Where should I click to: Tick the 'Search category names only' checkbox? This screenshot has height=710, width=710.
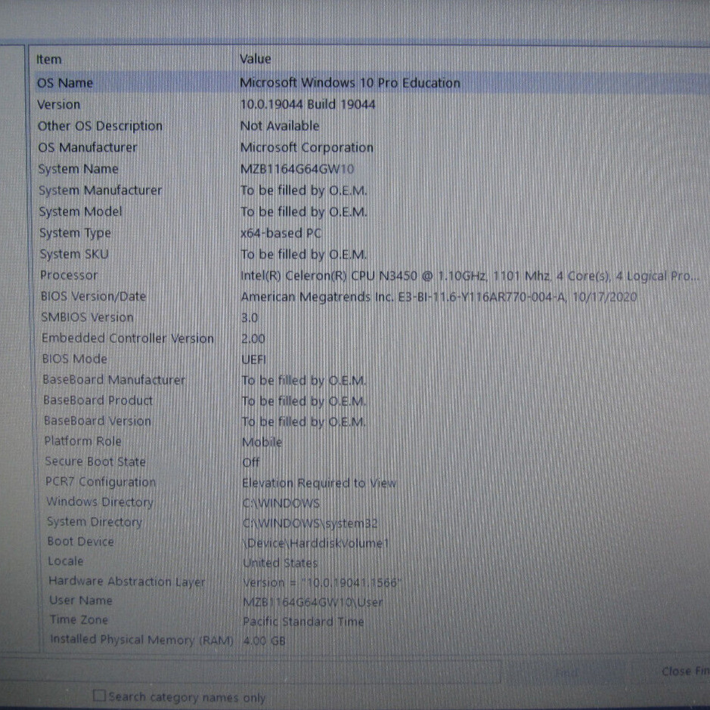click(x=99, y=695)
